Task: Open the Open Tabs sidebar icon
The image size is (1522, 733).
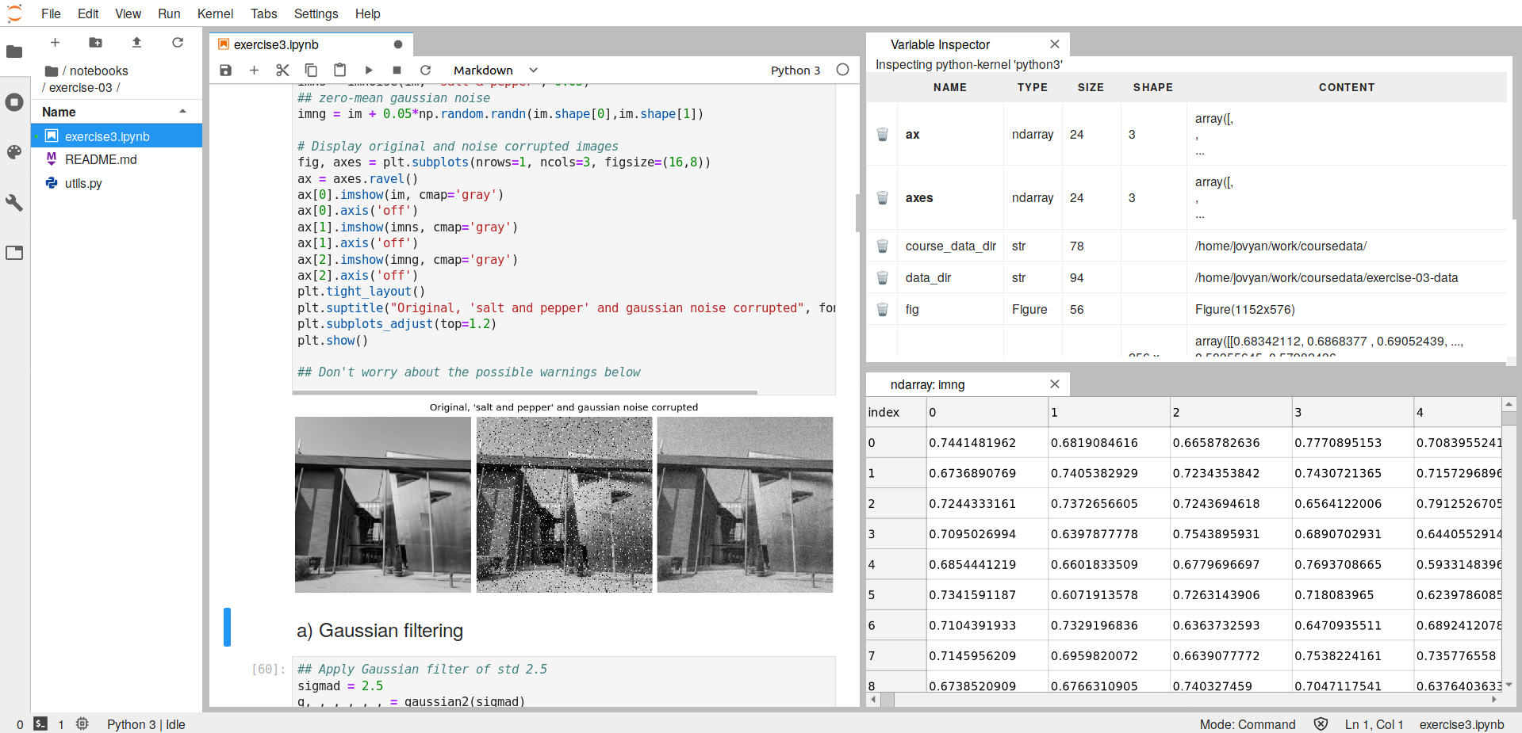Action: 14,253
